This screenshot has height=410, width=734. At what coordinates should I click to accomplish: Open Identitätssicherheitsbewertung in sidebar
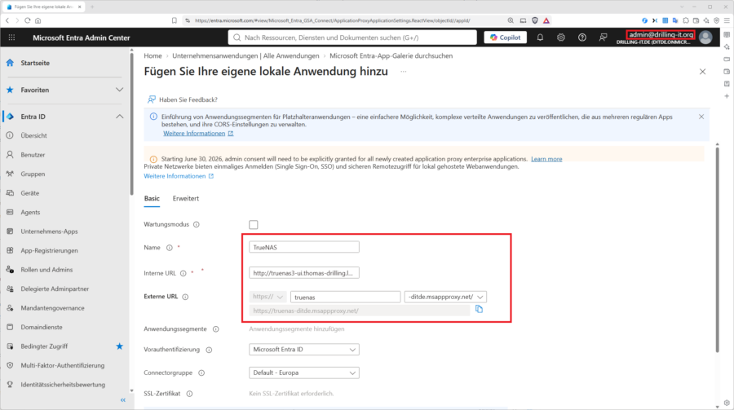pyautogui.click(x=64, y=385)
